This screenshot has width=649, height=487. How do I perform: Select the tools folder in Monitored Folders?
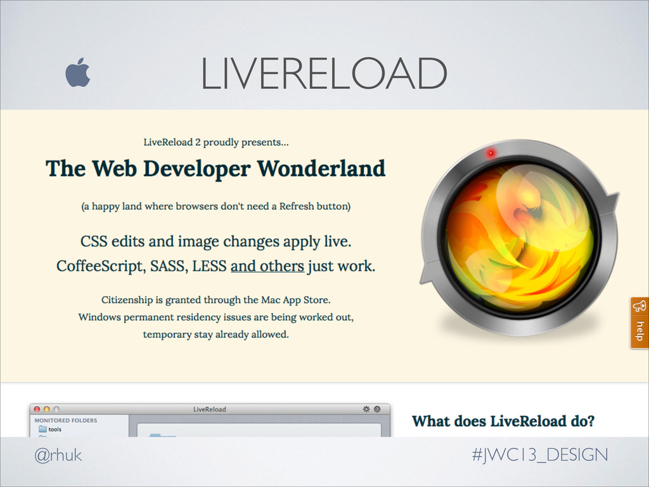[x=50, y=429]
